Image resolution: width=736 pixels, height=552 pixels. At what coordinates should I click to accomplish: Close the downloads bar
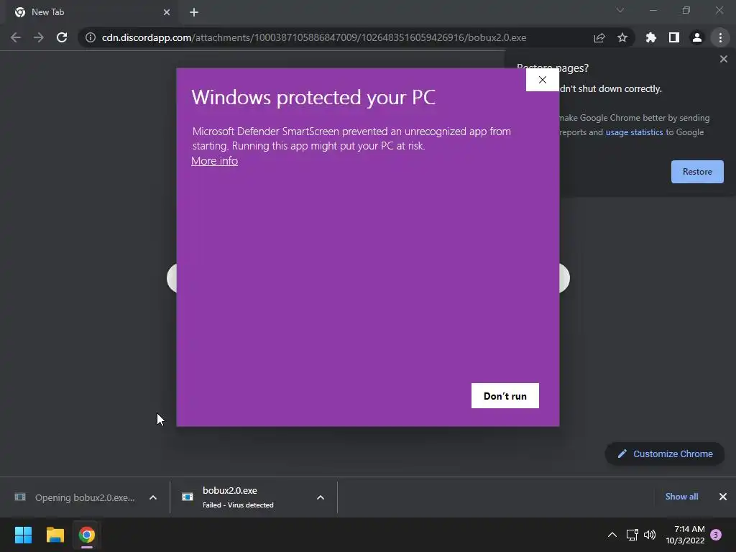click(x=723, y=497)
